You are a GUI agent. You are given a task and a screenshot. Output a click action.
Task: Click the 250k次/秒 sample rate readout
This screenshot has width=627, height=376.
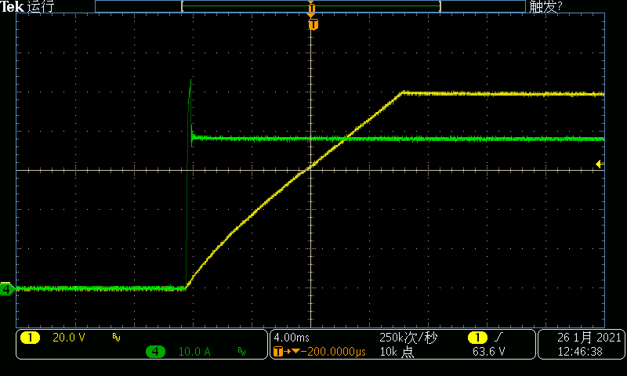[x=408, y=338]
